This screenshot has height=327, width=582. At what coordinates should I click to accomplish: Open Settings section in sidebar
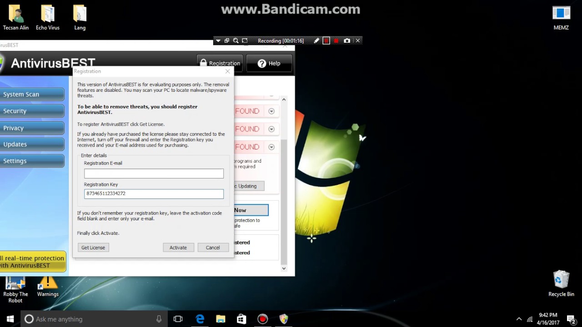click(32, 161)
